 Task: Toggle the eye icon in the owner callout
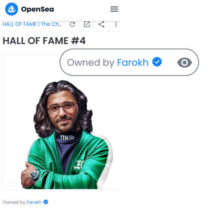coord(185,63)
